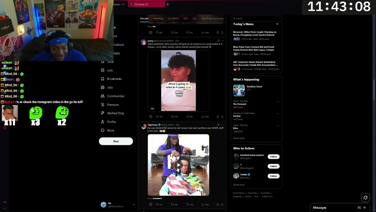This screenshot has width=376, height=212.
Task: Open options for the Purdue trend
Action: [278, 114]
